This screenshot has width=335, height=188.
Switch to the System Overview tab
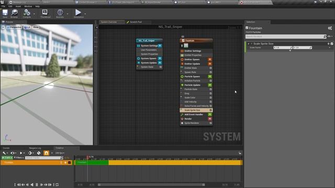coord(109,22)
